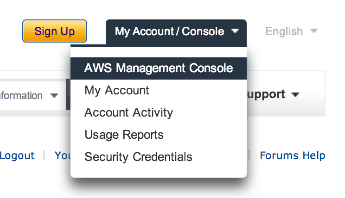Click the Logout link
This screenshot has width=345, height=198.
(x=17, y=155)
